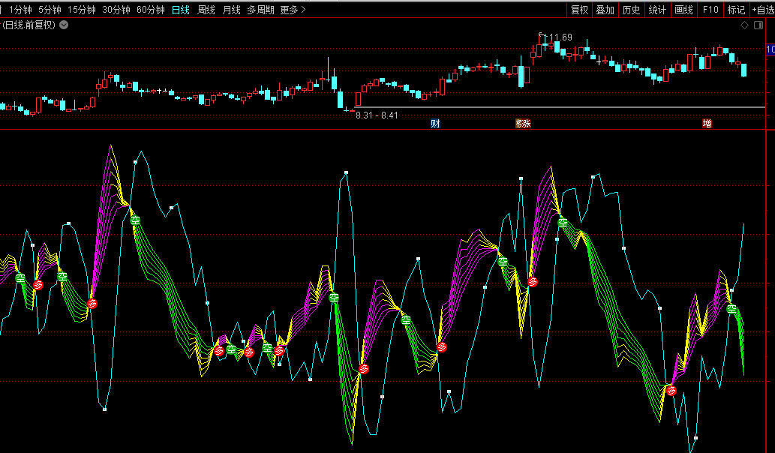Select the 多周期 multi-period view
The image size is (775, 453).
261,10
